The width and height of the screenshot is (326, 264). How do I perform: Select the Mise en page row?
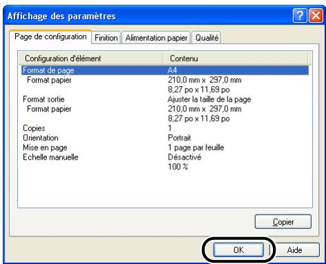coord(165,147)
